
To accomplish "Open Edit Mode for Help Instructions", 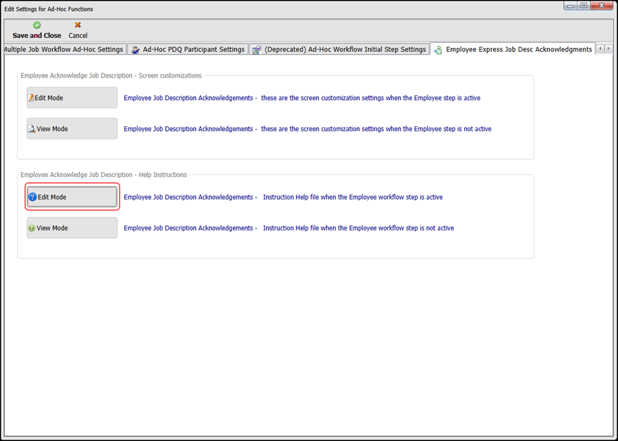I will [72, 197].
